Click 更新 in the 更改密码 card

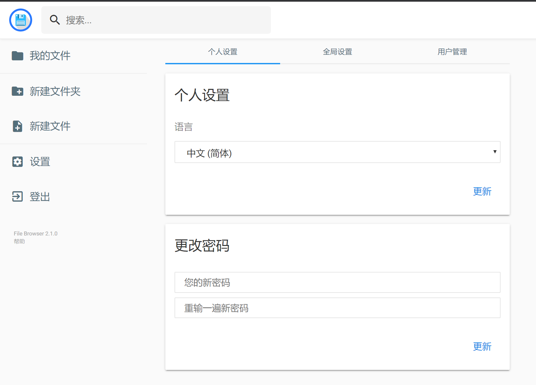tap(482, 347)
